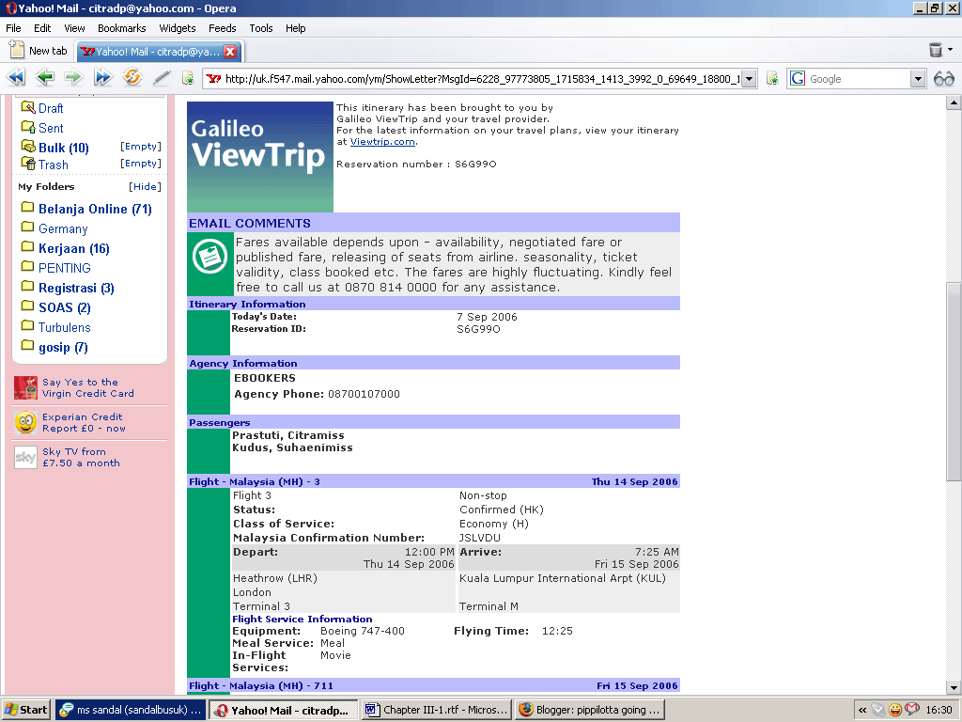Viewport: 962px width, 722px height.
Task: Click the mail notifier tray icon
Action: click(912, 710)
